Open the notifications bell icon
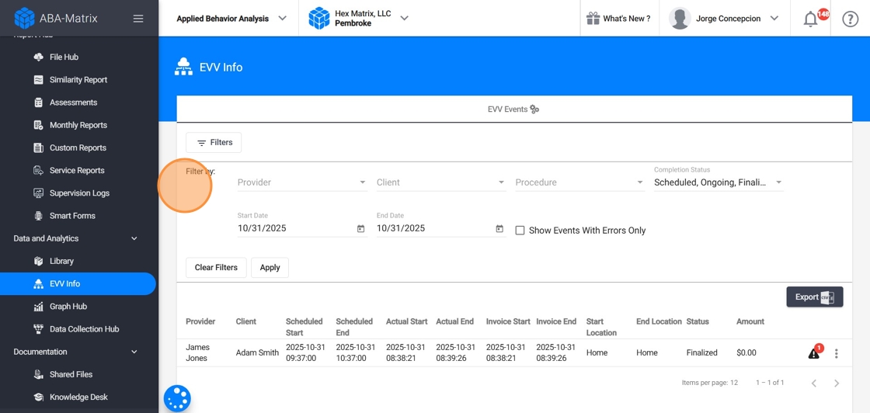The height and width of the screenshot is (413, 870). point(810,19)
